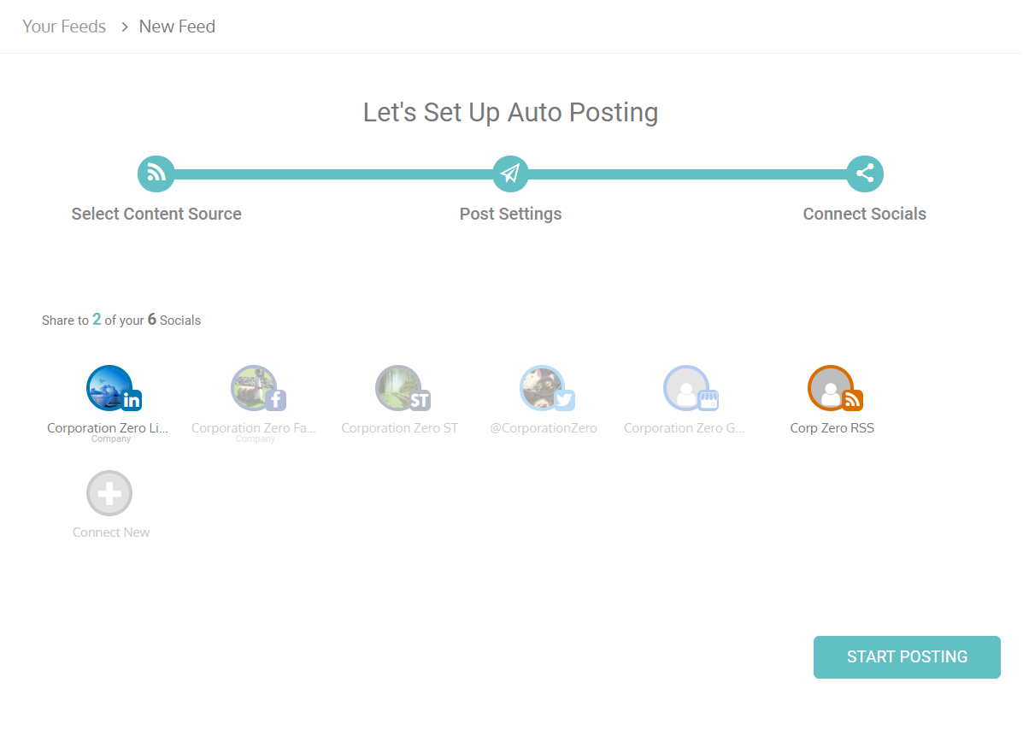
Task: Open the Connect Socials step label
Action: (x=864, y=214)
